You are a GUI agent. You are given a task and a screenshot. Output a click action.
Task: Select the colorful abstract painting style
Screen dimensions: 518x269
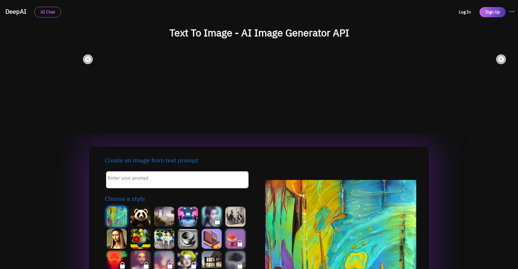point(117,216)
